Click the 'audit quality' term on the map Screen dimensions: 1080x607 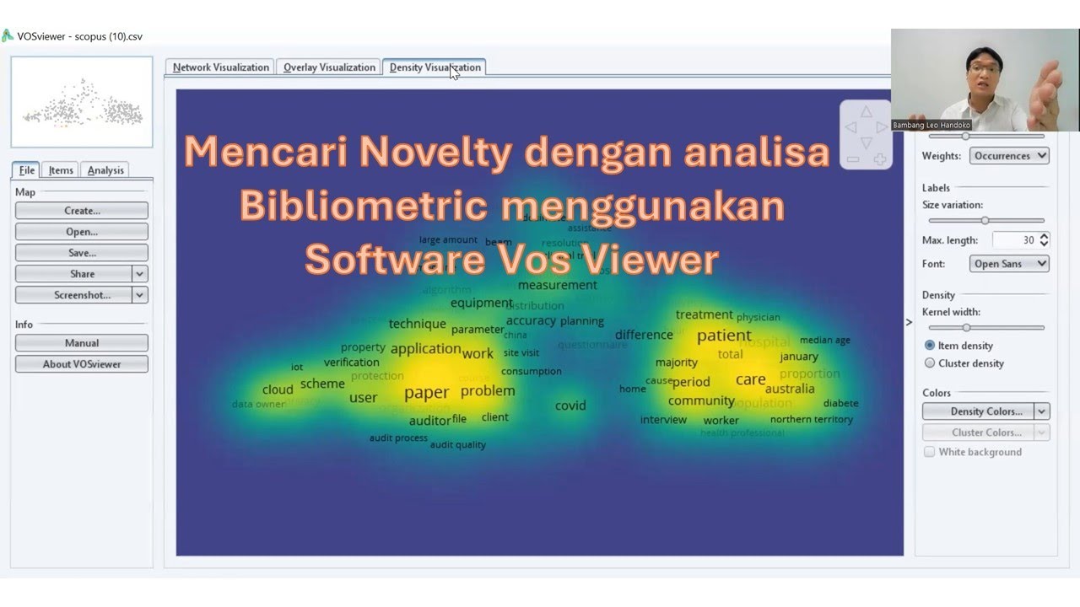pyautogui.click(x=458, y=444)
